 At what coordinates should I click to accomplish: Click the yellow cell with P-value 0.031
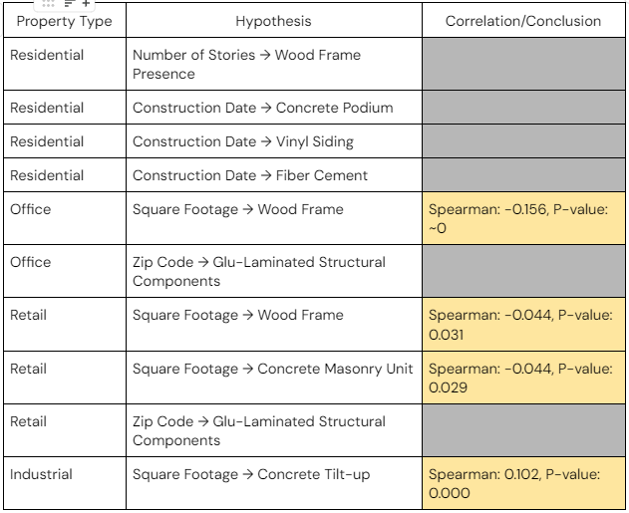pos(522,324)
